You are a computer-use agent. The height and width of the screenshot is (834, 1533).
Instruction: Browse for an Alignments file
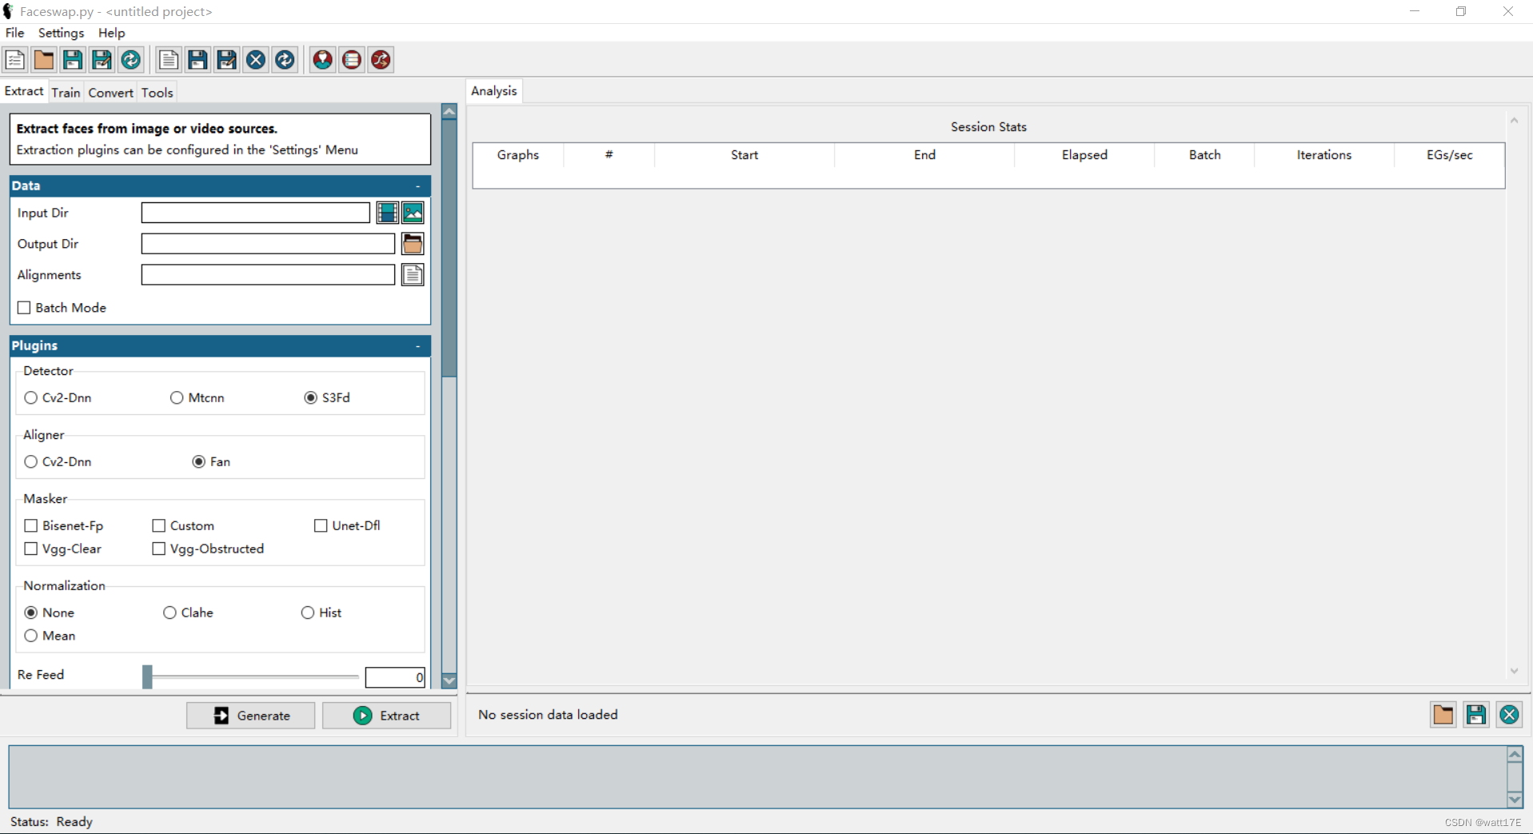[413, 275]
